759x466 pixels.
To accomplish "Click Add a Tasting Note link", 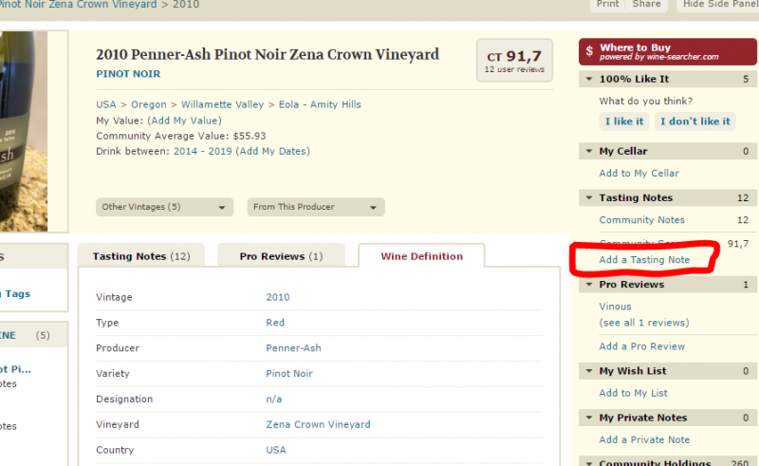I will [x=644, y=260].
